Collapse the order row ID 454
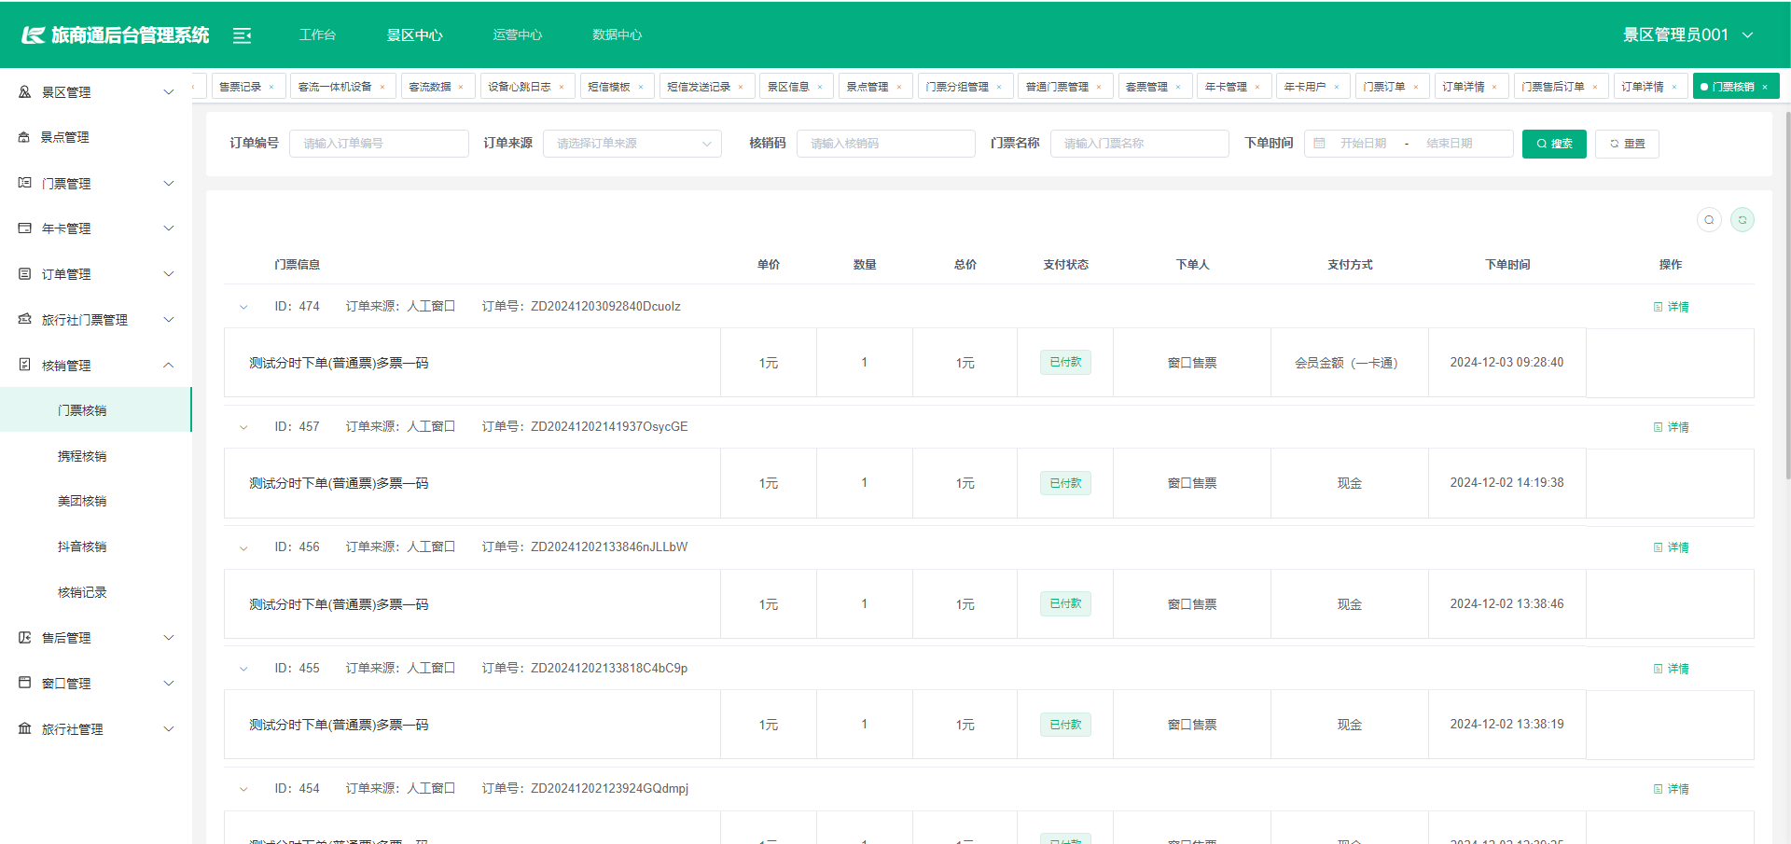The height and width of the screenshot is (844, 1791). pyautogui.click(x=243, y=789)
